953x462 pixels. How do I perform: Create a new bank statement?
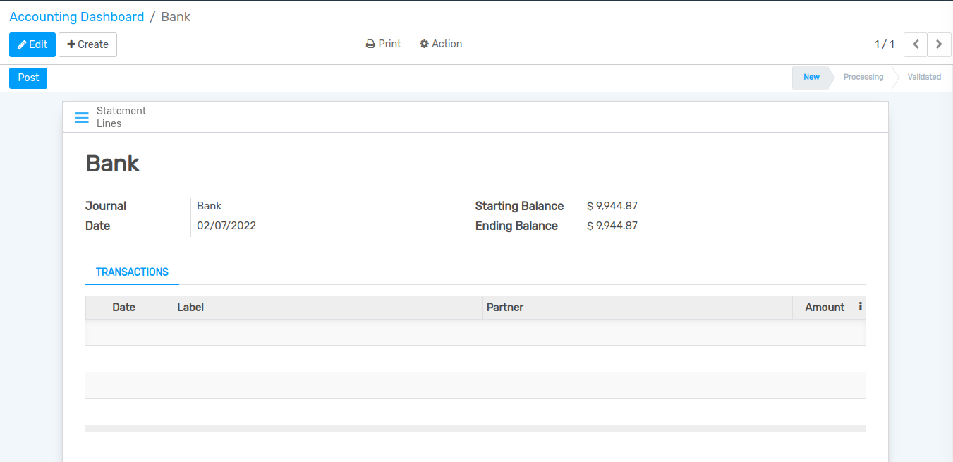click(x=87, y=44)
